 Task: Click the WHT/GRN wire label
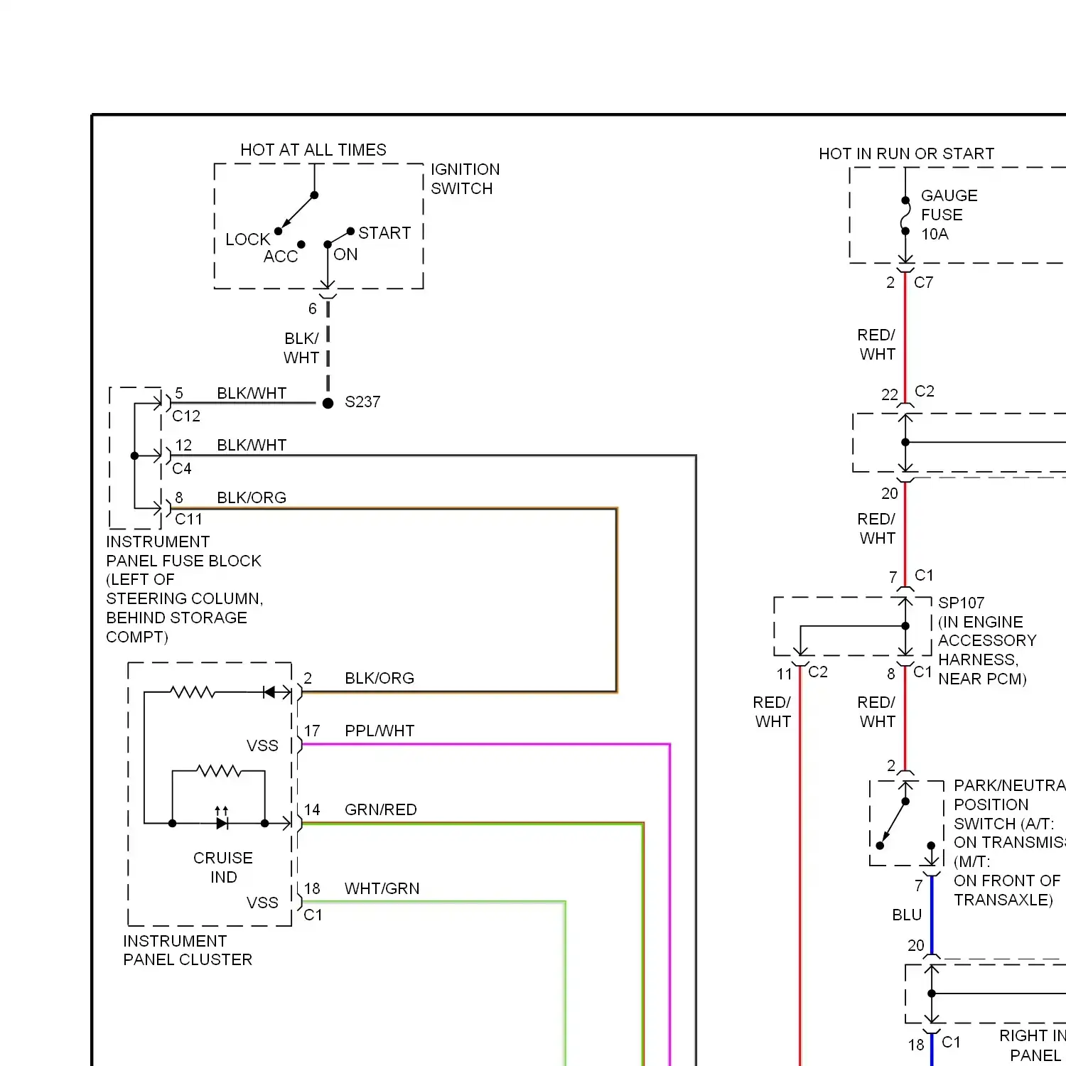coord(382,888)
